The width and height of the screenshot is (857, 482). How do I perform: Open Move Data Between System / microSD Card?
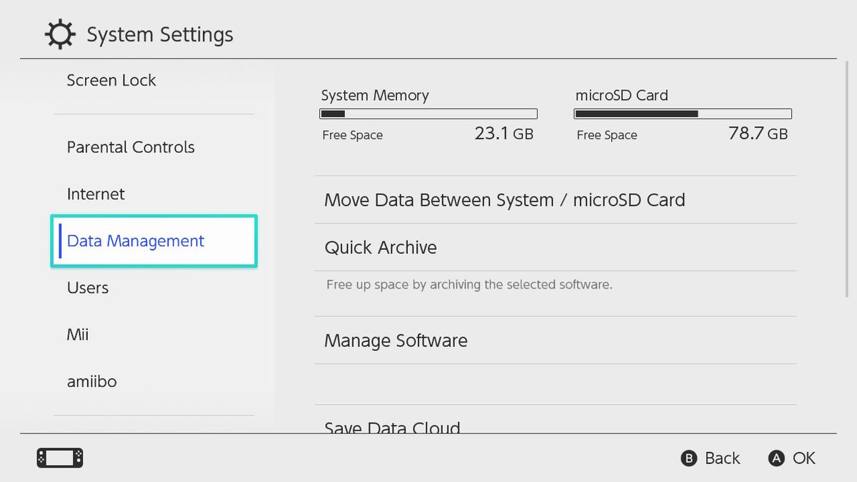pyautogui.click(x=504, y=200)
